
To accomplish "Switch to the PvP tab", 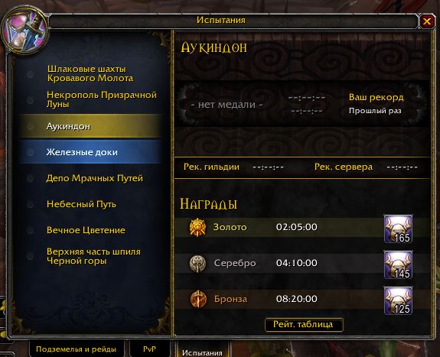I will point(149,349).
